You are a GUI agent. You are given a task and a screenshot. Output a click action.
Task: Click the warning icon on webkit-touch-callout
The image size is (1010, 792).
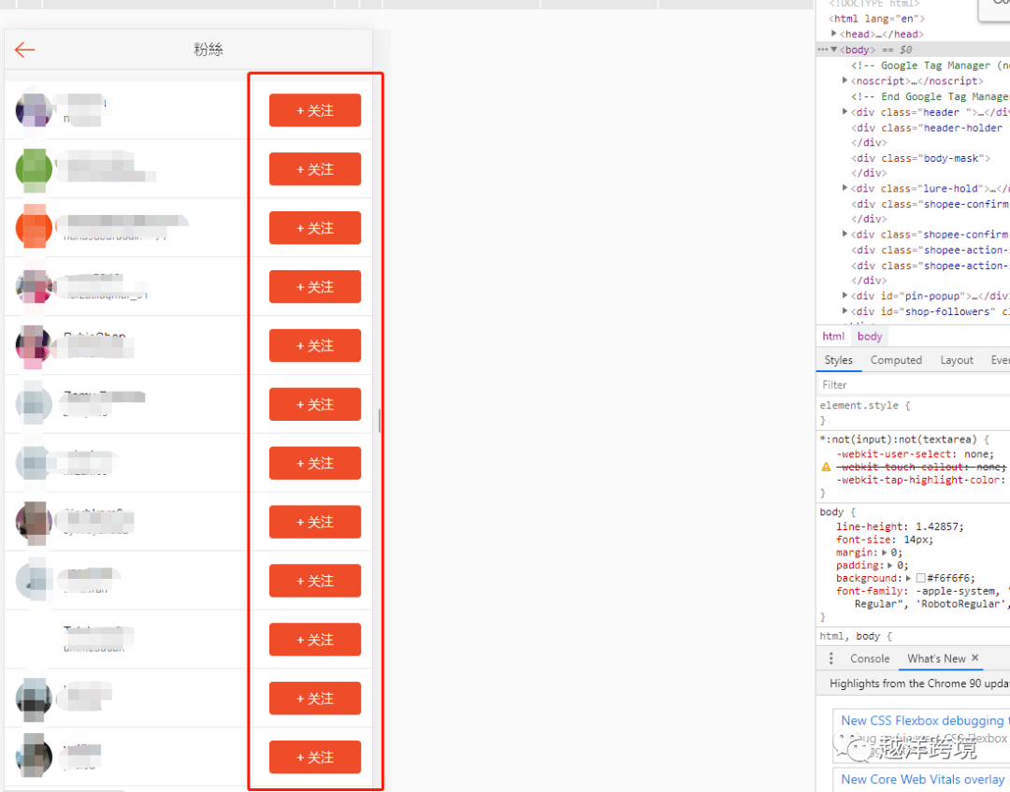coord(826,467)
